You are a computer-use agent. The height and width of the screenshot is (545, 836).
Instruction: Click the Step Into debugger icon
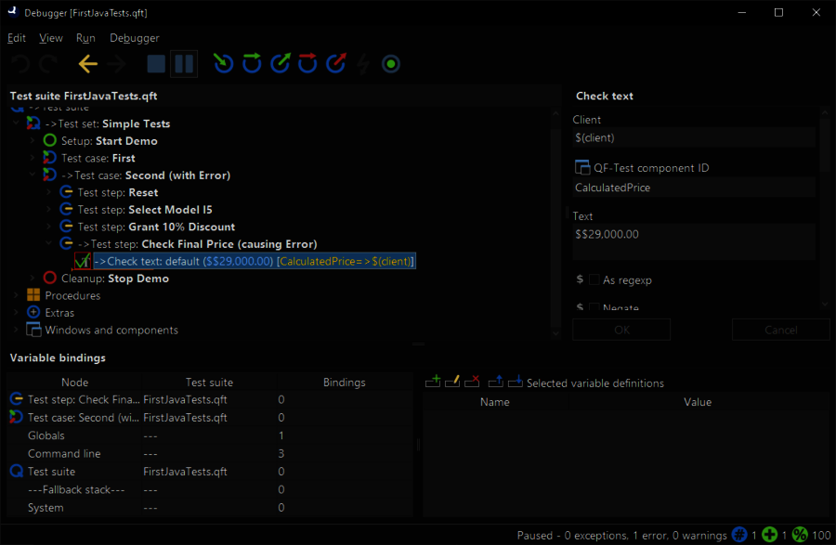[x=223, y=64]
